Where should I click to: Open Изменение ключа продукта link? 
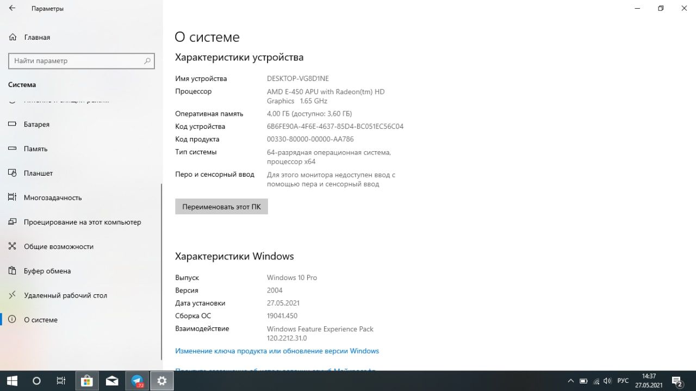[277, 351]
